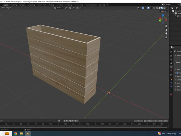Open the Object menu in viewport header

pyautogui.click(x=8, y=8)
